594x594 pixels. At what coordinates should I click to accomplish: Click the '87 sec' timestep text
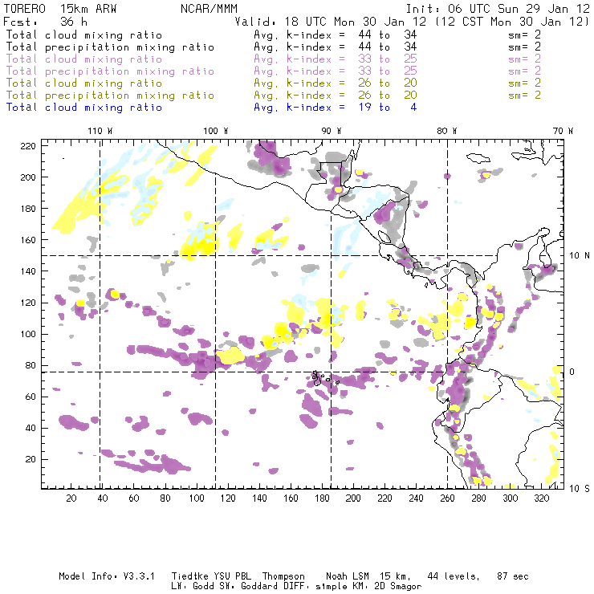click(x=513, y=576)
